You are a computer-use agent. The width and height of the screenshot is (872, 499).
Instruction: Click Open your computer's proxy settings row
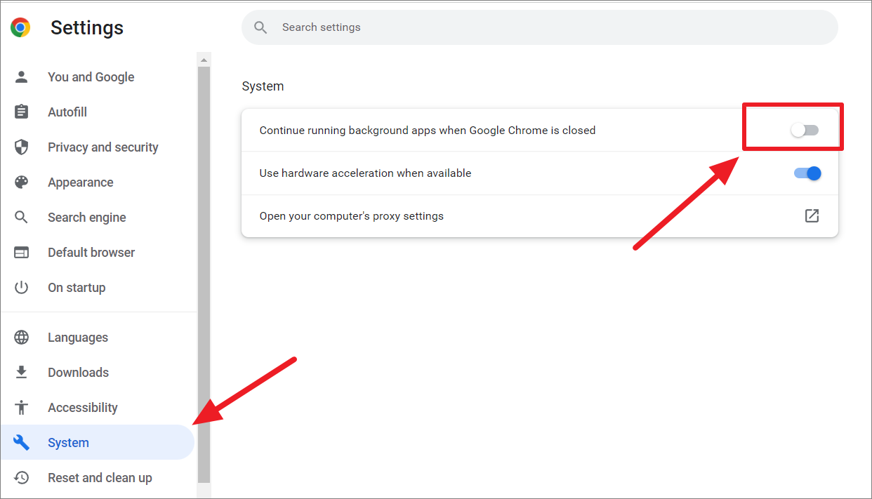[x=539, y=215]
